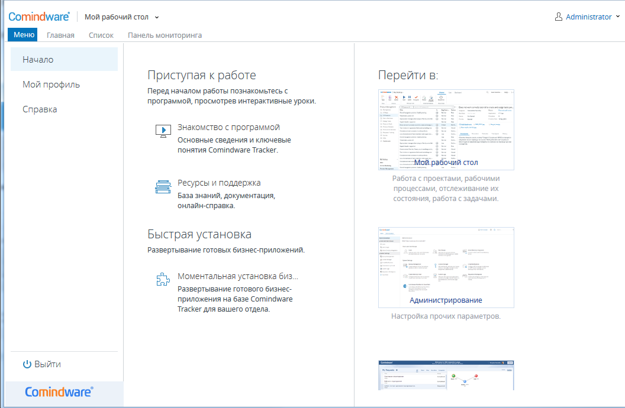Open the partially visible requests page thumbnail
Image resolution: width=625 pixels, height=408 pixels.
pos(446,375)
